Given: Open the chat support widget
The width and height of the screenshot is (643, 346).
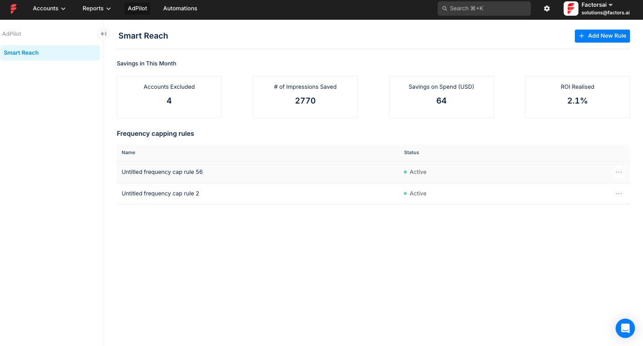Looking at the screenshot, I should 625,328.
